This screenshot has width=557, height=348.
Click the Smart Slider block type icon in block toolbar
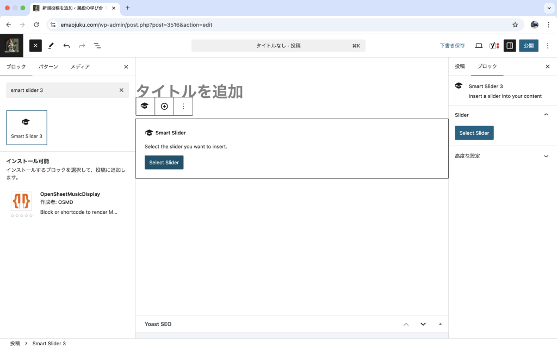click(145, 106)
